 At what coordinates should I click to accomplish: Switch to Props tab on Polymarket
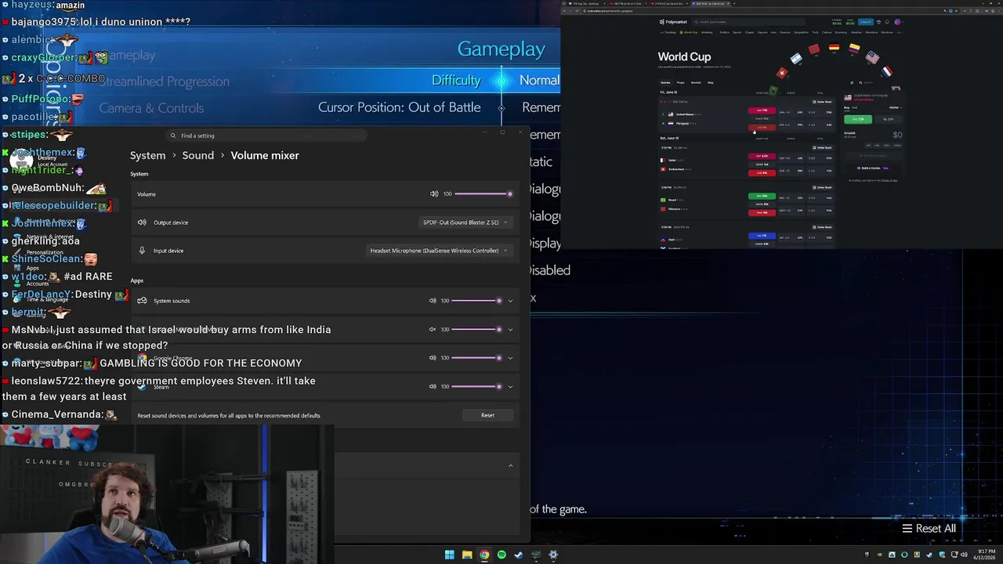(x=680, y=82)
